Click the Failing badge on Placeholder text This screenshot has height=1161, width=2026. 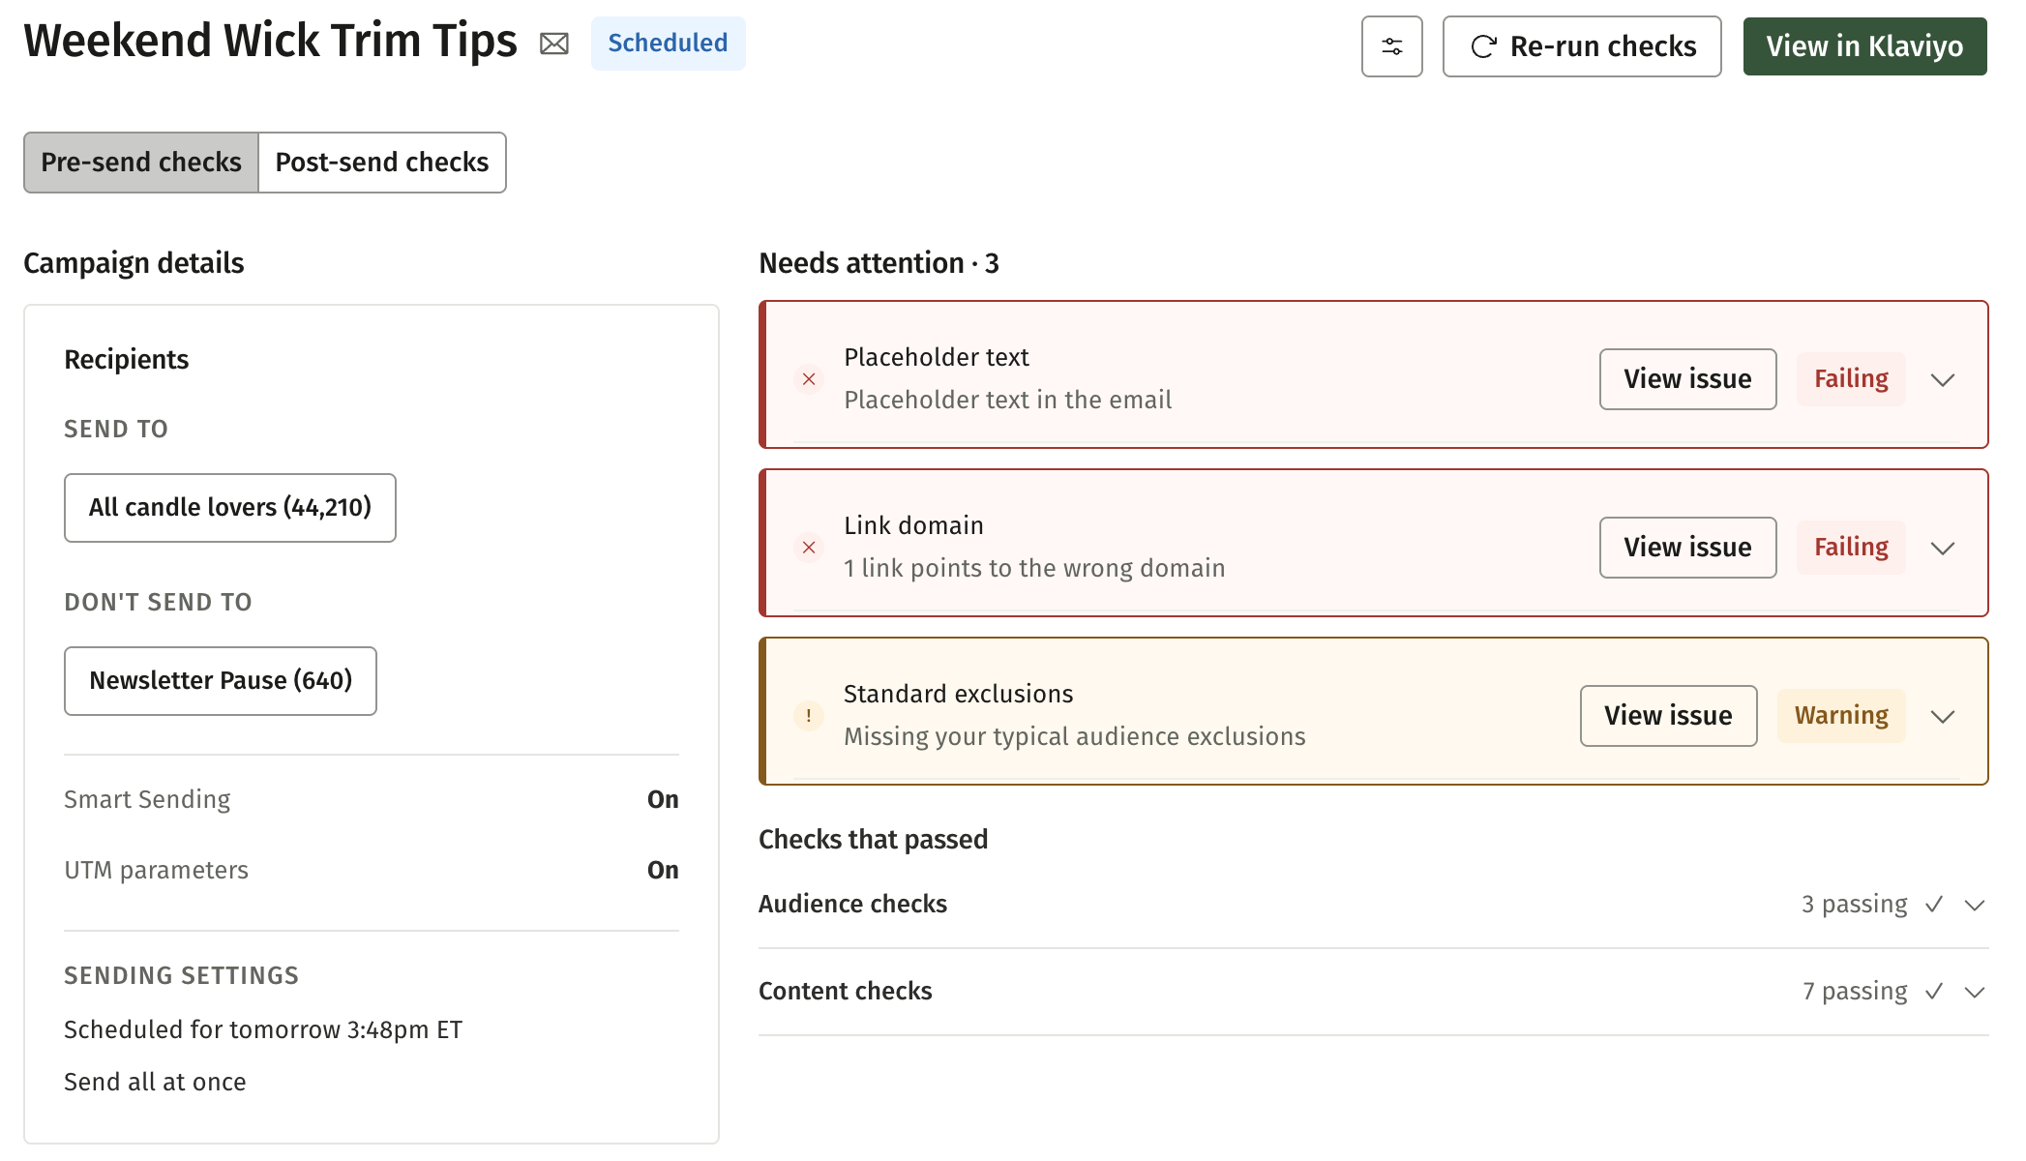(1851, 379)
